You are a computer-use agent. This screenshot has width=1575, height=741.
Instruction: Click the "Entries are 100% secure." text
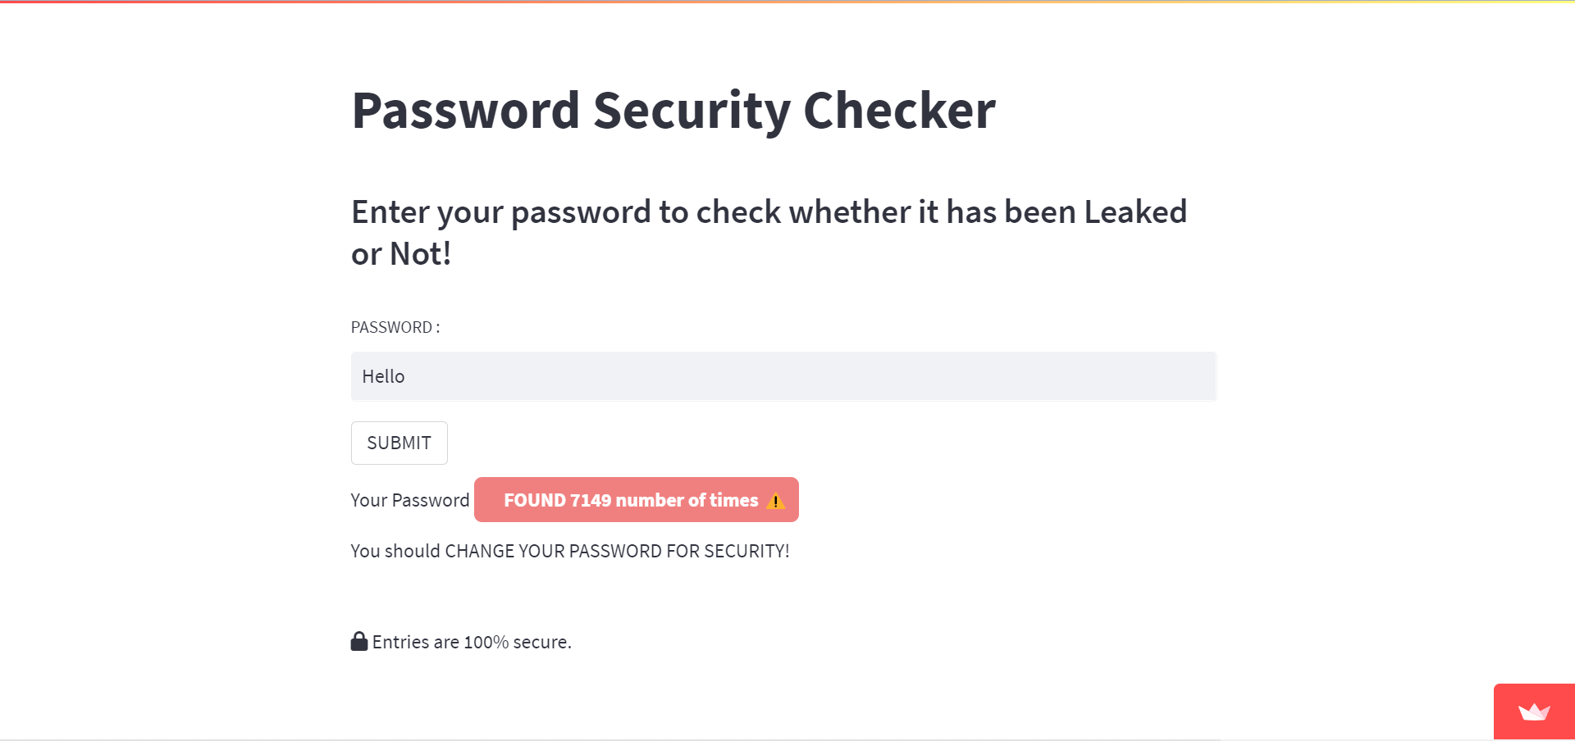[x=472, y=642]
